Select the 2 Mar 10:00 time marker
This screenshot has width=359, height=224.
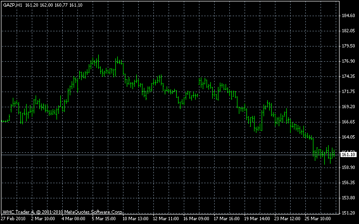43,220
